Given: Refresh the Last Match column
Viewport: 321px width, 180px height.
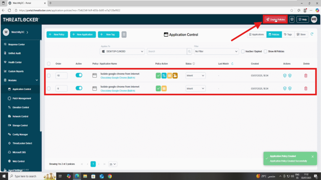Looking at the screenshot, I should 232,64.
